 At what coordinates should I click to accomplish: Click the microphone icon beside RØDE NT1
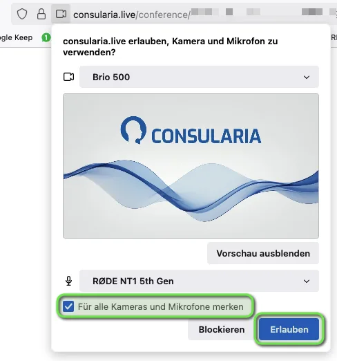[68, 281]
